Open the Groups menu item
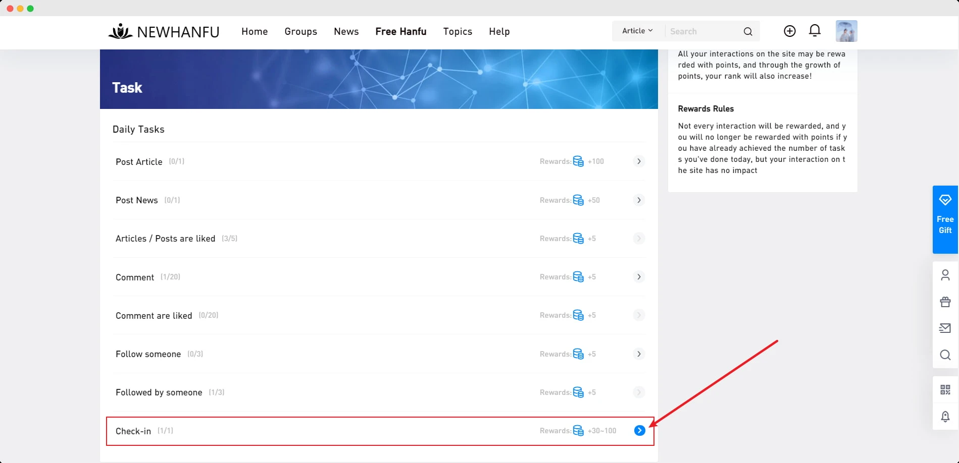Screen dimensions: 959x463 click(300, 32)
